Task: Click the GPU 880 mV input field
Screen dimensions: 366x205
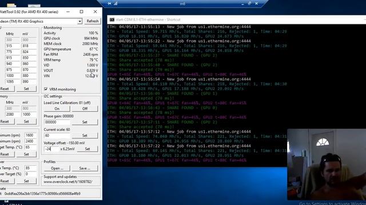Action: coord(29,76)
